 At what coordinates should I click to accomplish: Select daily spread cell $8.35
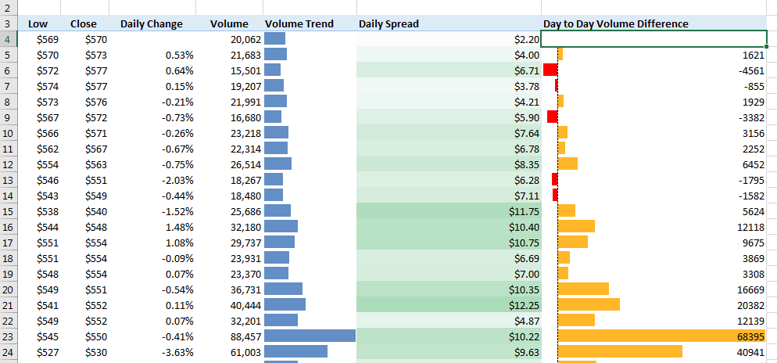(x=449, y=164)
